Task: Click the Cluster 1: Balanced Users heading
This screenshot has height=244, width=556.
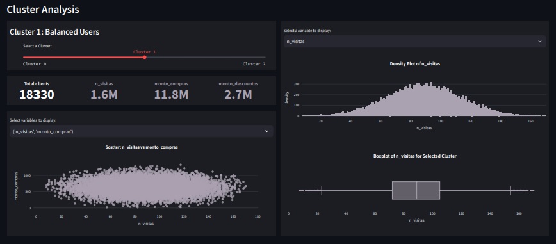Action: [54, 32]
